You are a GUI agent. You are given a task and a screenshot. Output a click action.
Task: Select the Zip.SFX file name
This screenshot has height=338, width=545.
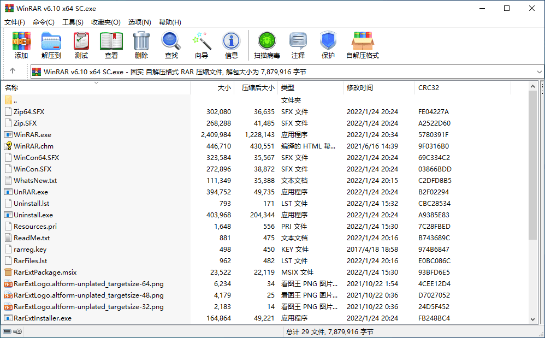(25, 123)
